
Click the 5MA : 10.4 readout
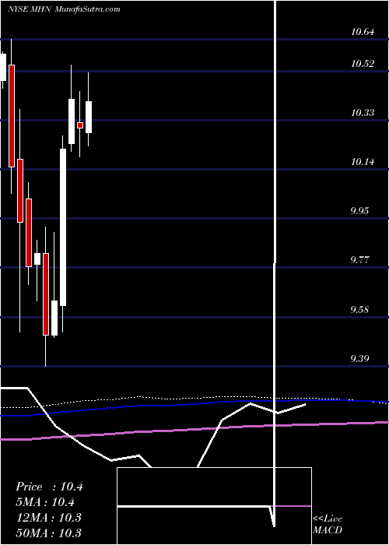pyautogui.click(x=45, y=502)
